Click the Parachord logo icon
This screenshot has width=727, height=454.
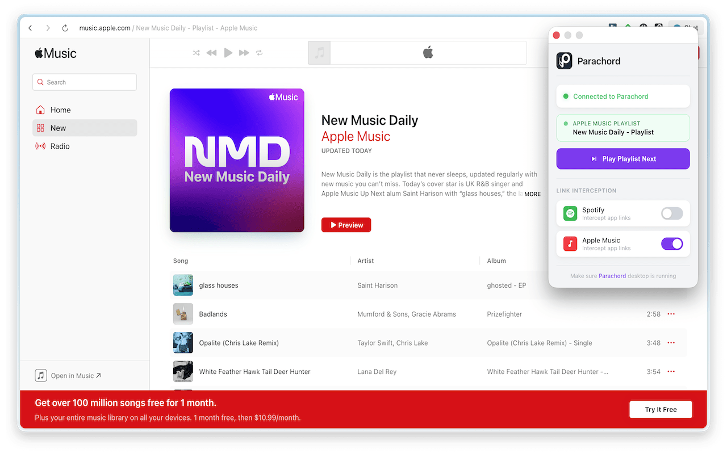pyautogui.click(x=564, y=61)
